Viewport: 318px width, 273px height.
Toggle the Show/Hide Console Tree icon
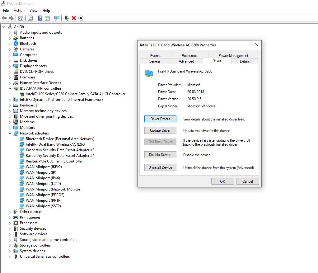tap(21, 18)
